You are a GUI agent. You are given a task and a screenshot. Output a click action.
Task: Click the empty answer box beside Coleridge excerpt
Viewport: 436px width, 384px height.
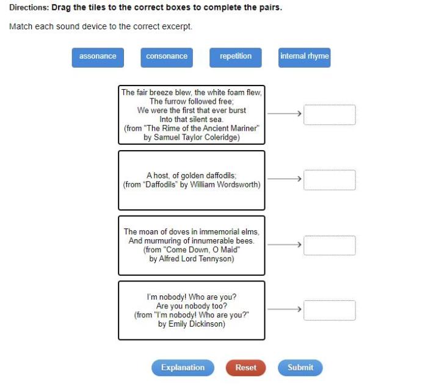pyautogui.click(x=330, y=115)
